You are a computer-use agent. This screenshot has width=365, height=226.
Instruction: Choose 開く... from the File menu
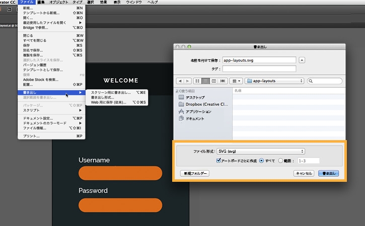coord(51,18)
